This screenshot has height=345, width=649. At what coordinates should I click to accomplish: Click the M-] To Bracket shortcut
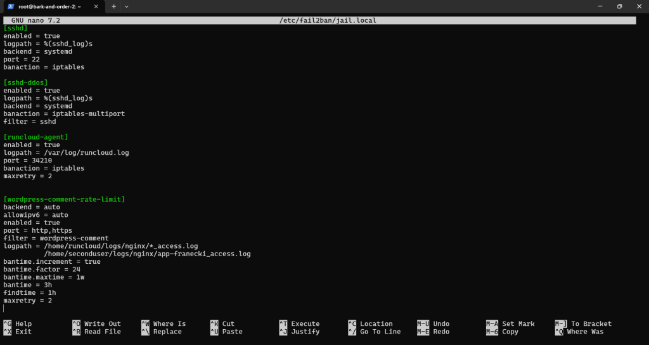583,324
